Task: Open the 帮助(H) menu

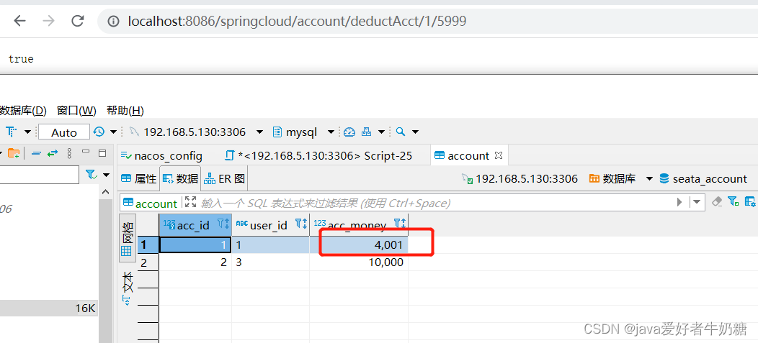Action: pos(125,111)
